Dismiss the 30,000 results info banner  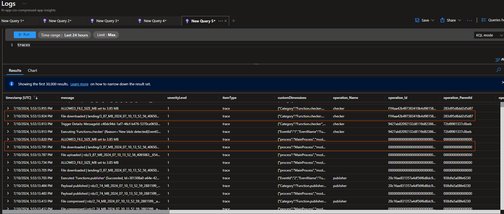point(503,82)
